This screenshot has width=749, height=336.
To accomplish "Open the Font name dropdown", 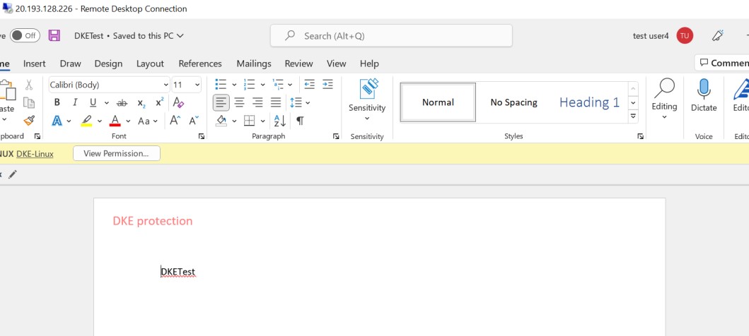I will 166,85.
